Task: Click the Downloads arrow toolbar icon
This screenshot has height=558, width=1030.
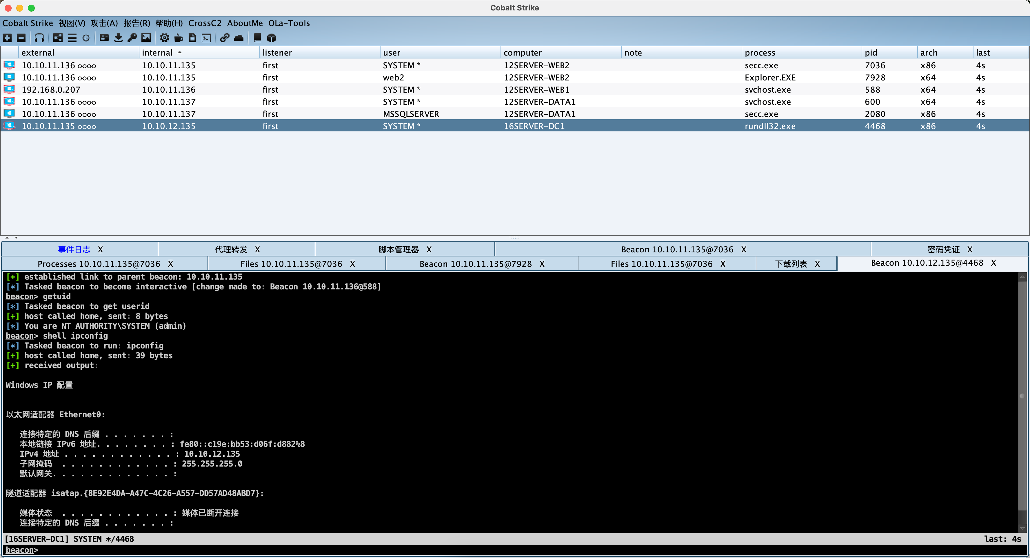Action: click(118, 38)
